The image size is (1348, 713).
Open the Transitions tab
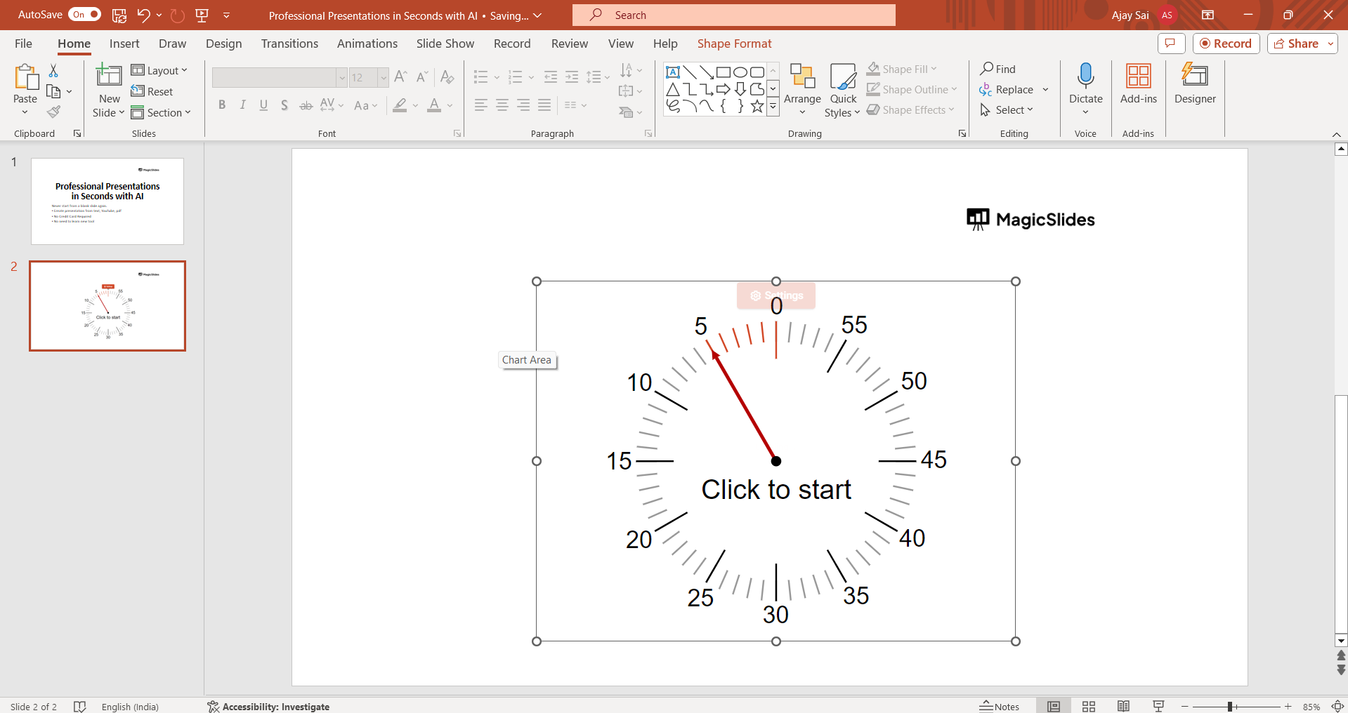pos(289,44)
